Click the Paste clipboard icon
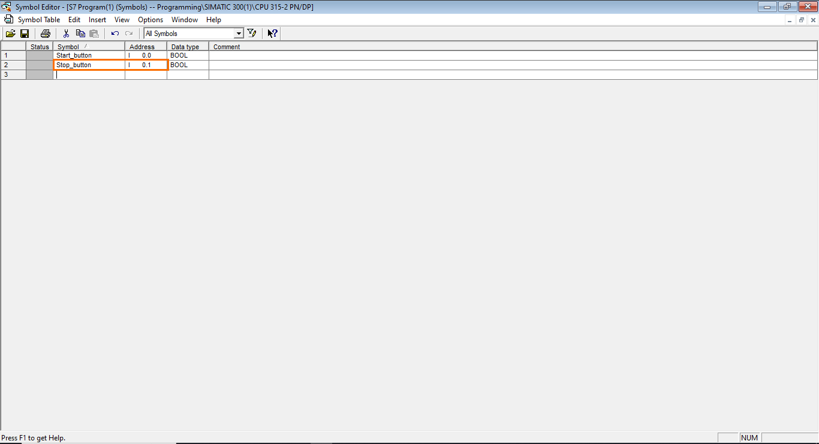819x444 pixels. click(94, 34)
